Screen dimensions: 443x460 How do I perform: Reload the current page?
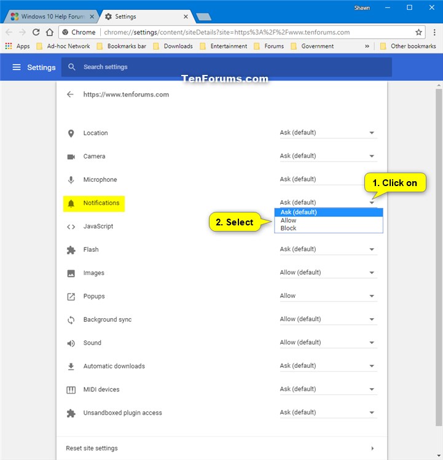[x=36, y=33]
